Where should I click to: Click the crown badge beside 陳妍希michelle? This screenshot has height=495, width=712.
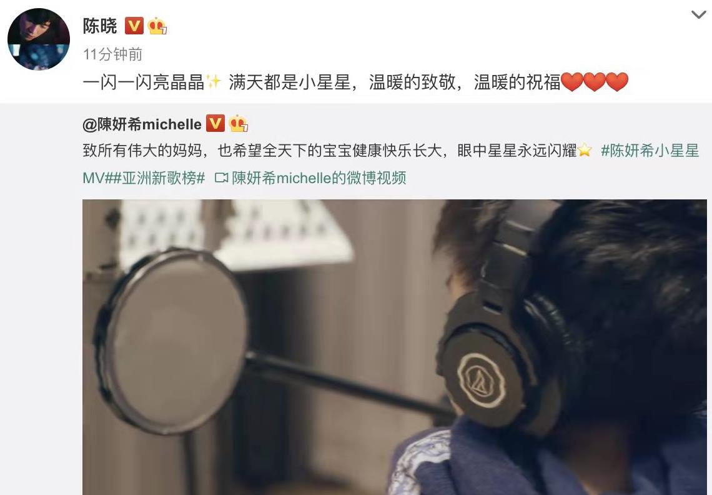238,123
